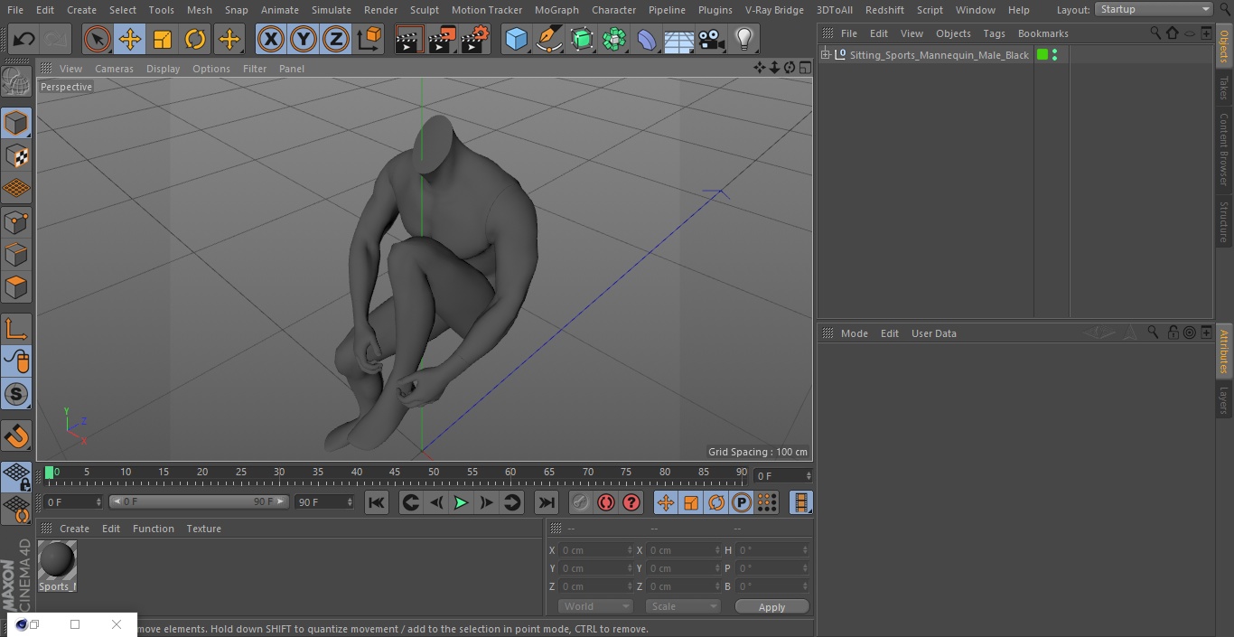This screenshot has width=1234, height=637.
Task: Toggle Position keyframe recording
Action: pos(666,502)
